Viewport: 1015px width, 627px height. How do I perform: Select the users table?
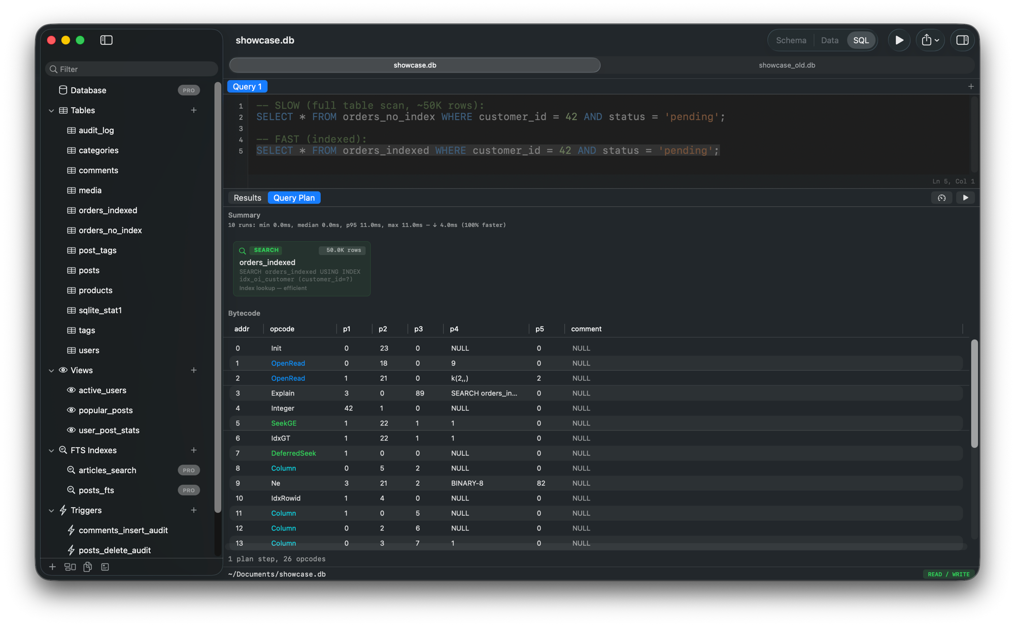[x=89, y=350]
